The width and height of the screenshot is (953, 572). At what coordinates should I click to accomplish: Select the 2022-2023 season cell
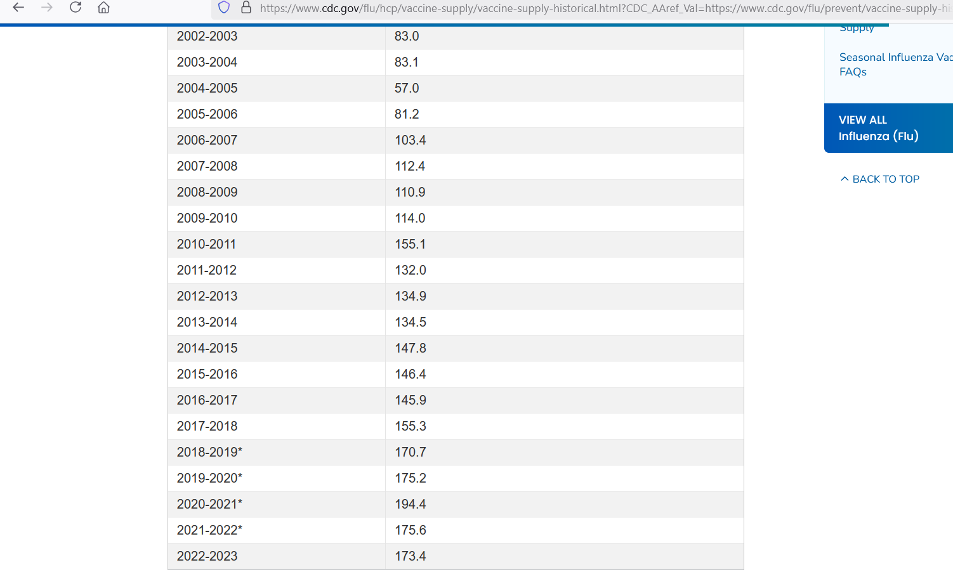pos(277,556)
